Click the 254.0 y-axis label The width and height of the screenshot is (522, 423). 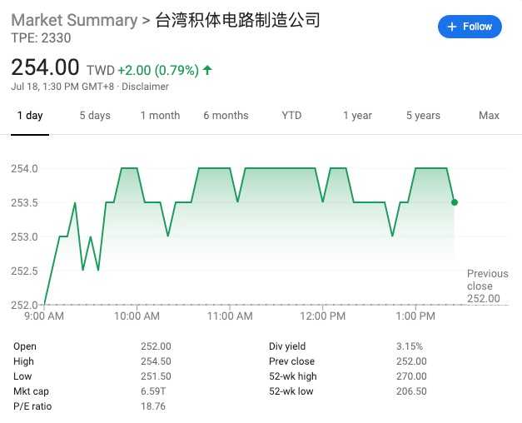[x=24, y=168]
